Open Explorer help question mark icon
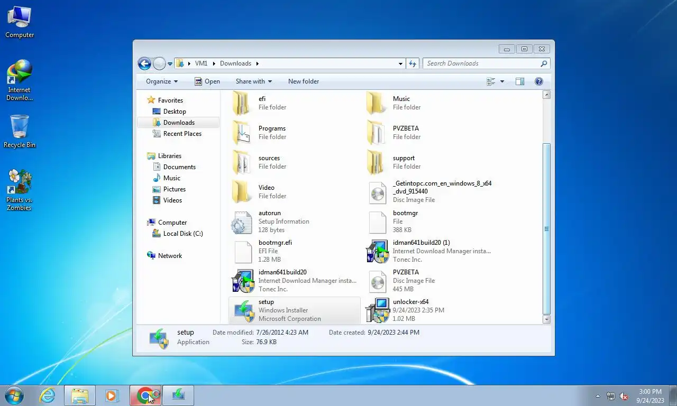Viewport: 677px width, 406px height. (539, 81)
